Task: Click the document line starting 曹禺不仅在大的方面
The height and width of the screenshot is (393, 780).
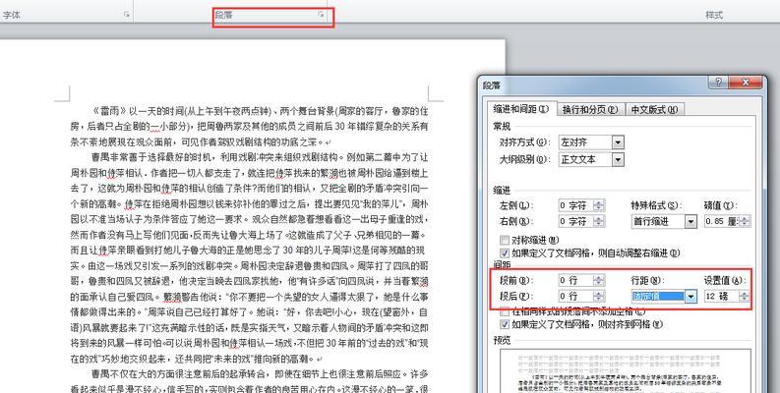Action: click(x=260, y=373)
